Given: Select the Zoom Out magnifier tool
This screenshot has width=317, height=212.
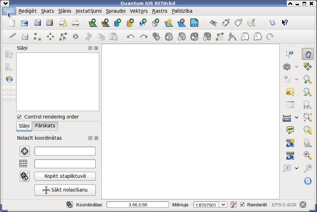Looking at the screenshot, I should pos(308,92).
